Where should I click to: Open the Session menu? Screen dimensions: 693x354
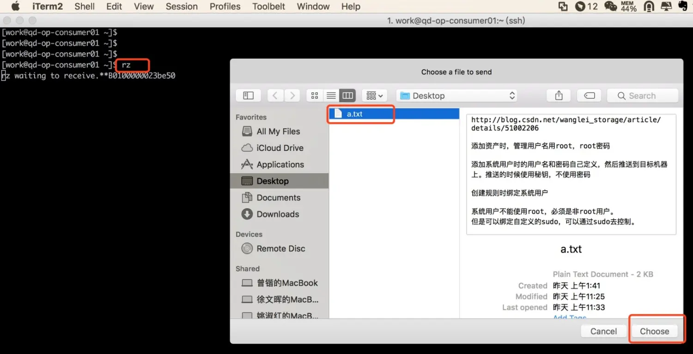coord(182,6)
